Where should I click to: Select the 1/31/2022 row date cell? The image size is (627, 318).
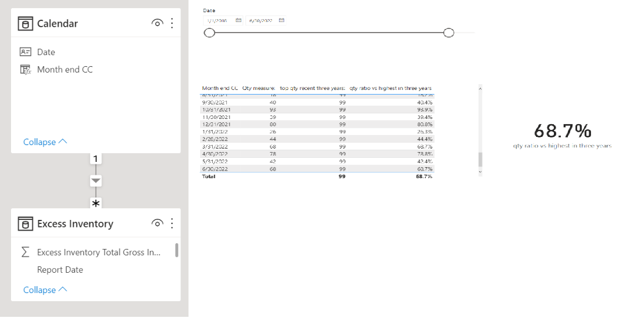click(215, 132)
